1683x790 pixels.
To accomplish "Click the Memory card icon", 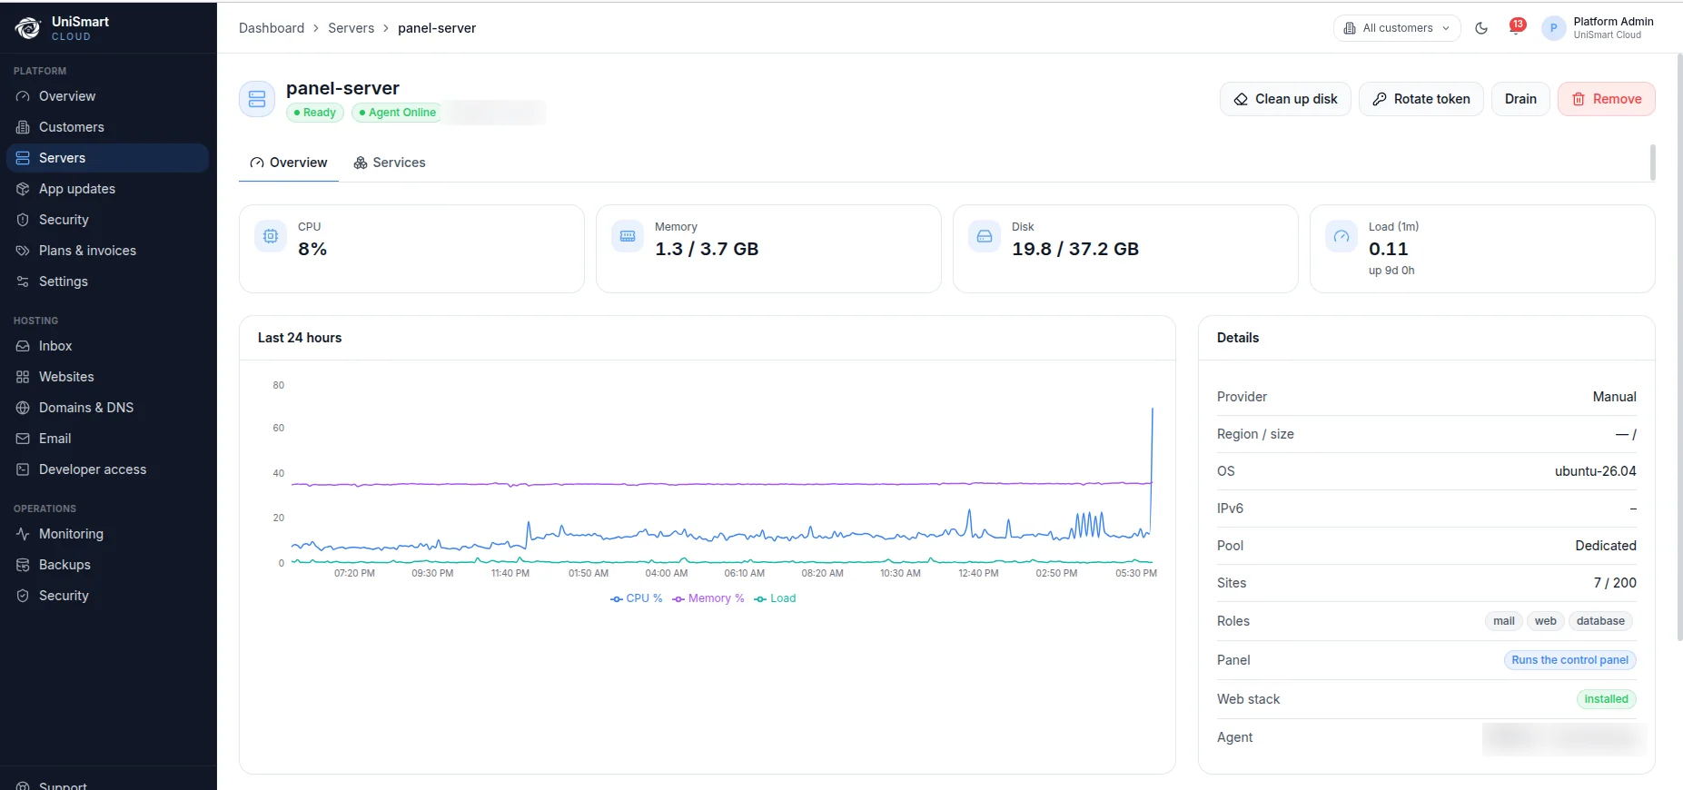I will (x=628, y=236).
